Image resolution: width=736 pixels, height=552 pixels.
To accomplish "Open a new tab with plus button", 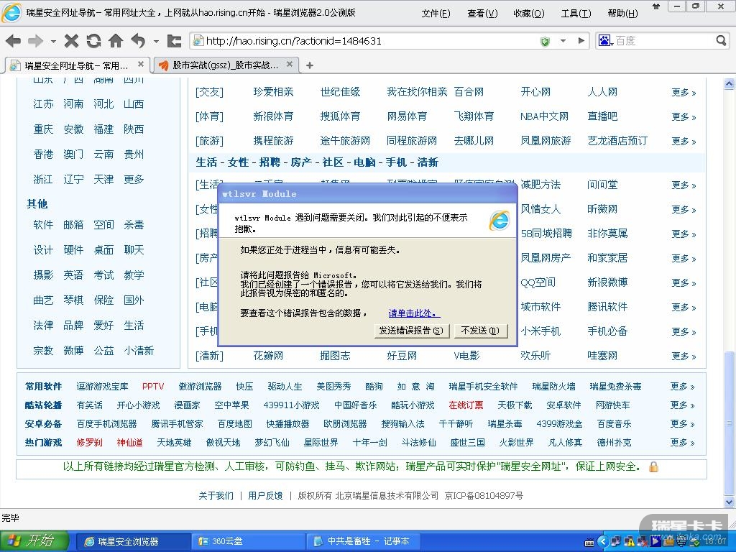I will pos(309,65).
